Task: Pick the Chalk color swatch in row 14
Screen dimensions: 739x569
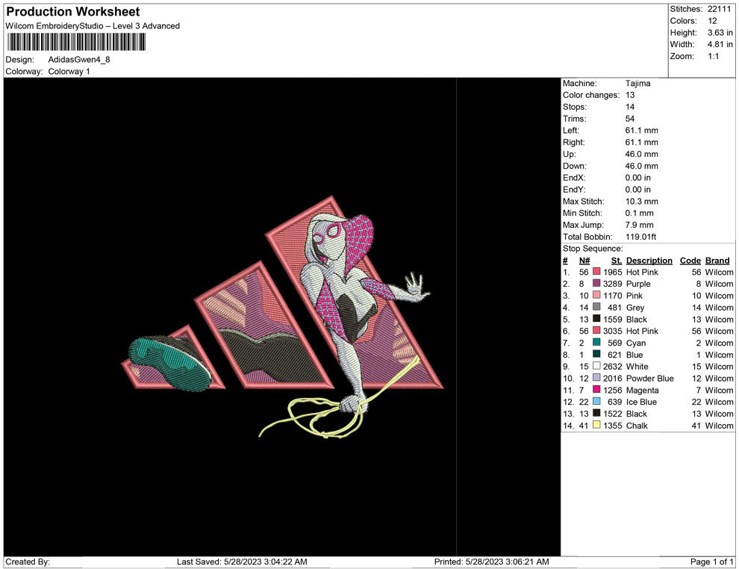Action: pos(596,425)
